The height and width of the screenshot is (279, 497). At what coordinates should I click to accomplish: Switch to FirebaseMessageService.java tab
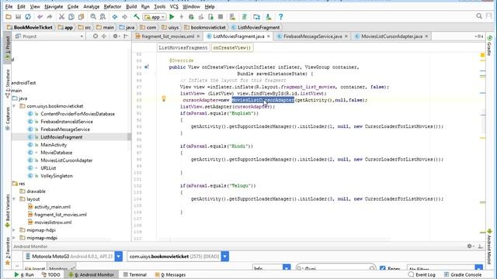pyautogui.click(x=312, y=36)
